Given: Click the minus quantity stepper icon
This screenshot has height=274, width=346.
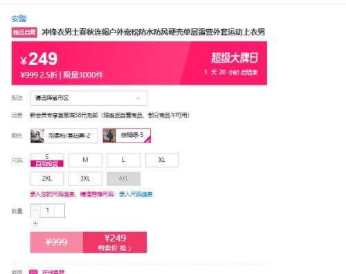Looking at the screenshot, I should point(35,210).
